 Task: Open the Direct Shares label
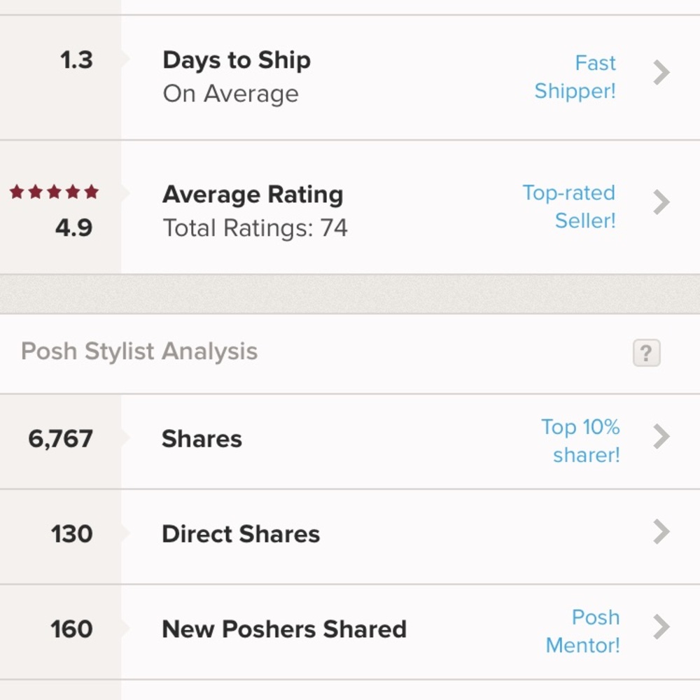coord(241,534)
